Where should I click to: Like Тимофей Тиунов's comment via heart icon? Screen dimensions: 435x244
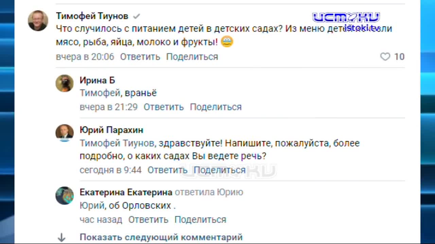coord(385,57)
